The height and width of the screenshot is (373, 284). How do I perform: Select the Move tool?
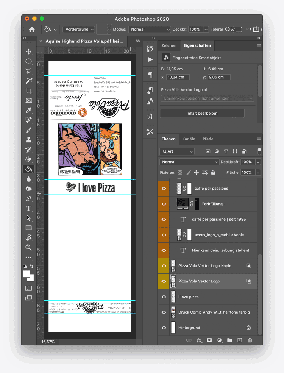tap(28, 52)
